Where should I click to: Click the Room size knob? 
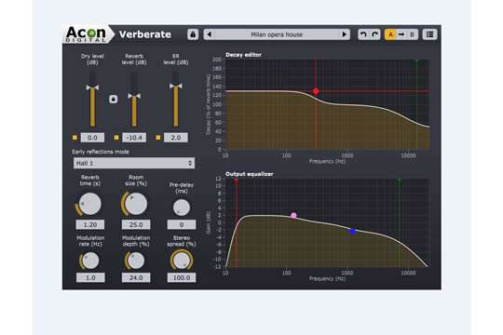(x=136, y=204)
